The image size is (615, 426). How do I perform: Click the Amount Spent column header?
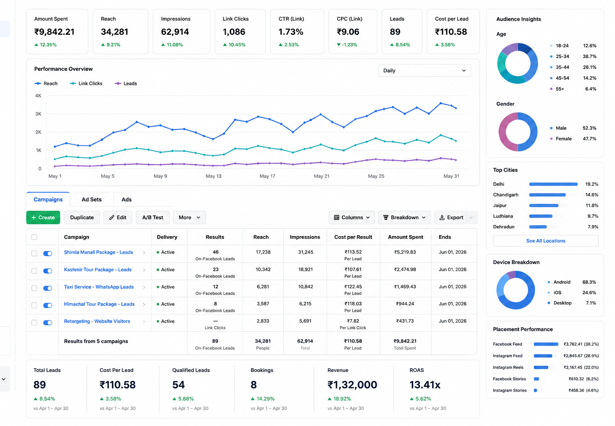click(405, 237)
